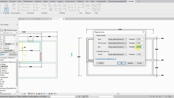This screenshot has height=98, width=174.
Task: Click the Coller paste icon
Action: coord(14,6)
